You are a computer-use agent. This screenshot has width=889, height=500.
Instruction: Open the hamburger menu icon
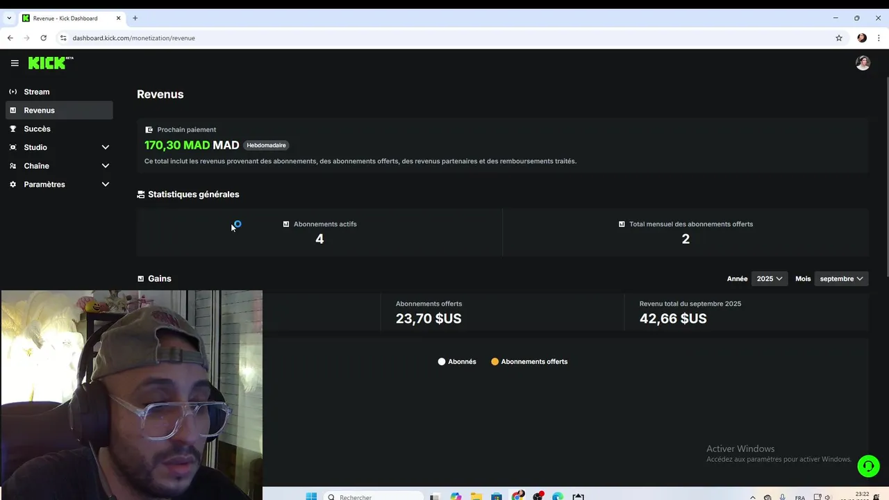[15, 63]
